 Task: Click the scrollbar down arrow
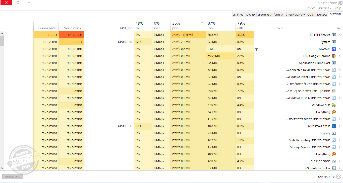2,168
